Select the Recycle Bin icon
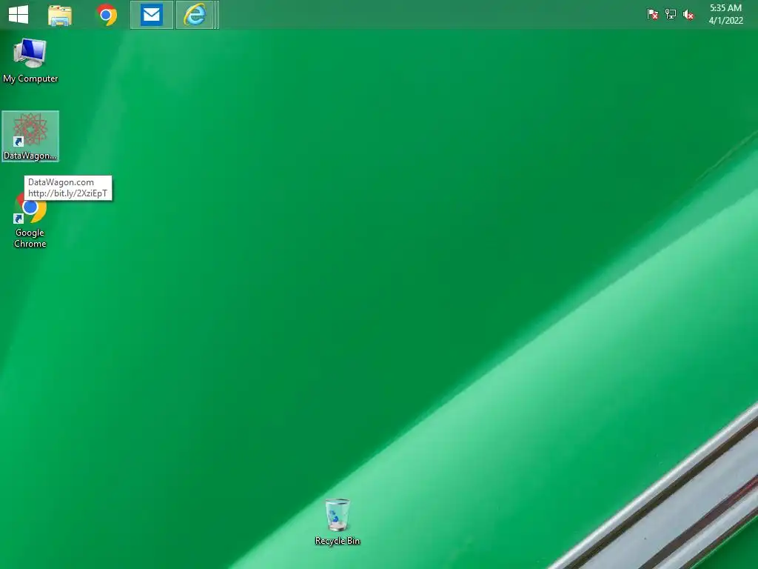The image size is (758, 569). (337, 522)
